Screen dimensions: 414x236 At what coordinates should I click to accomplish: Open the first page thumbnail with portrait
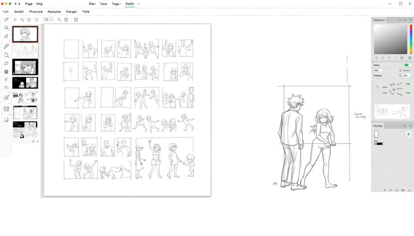point(25,34)
